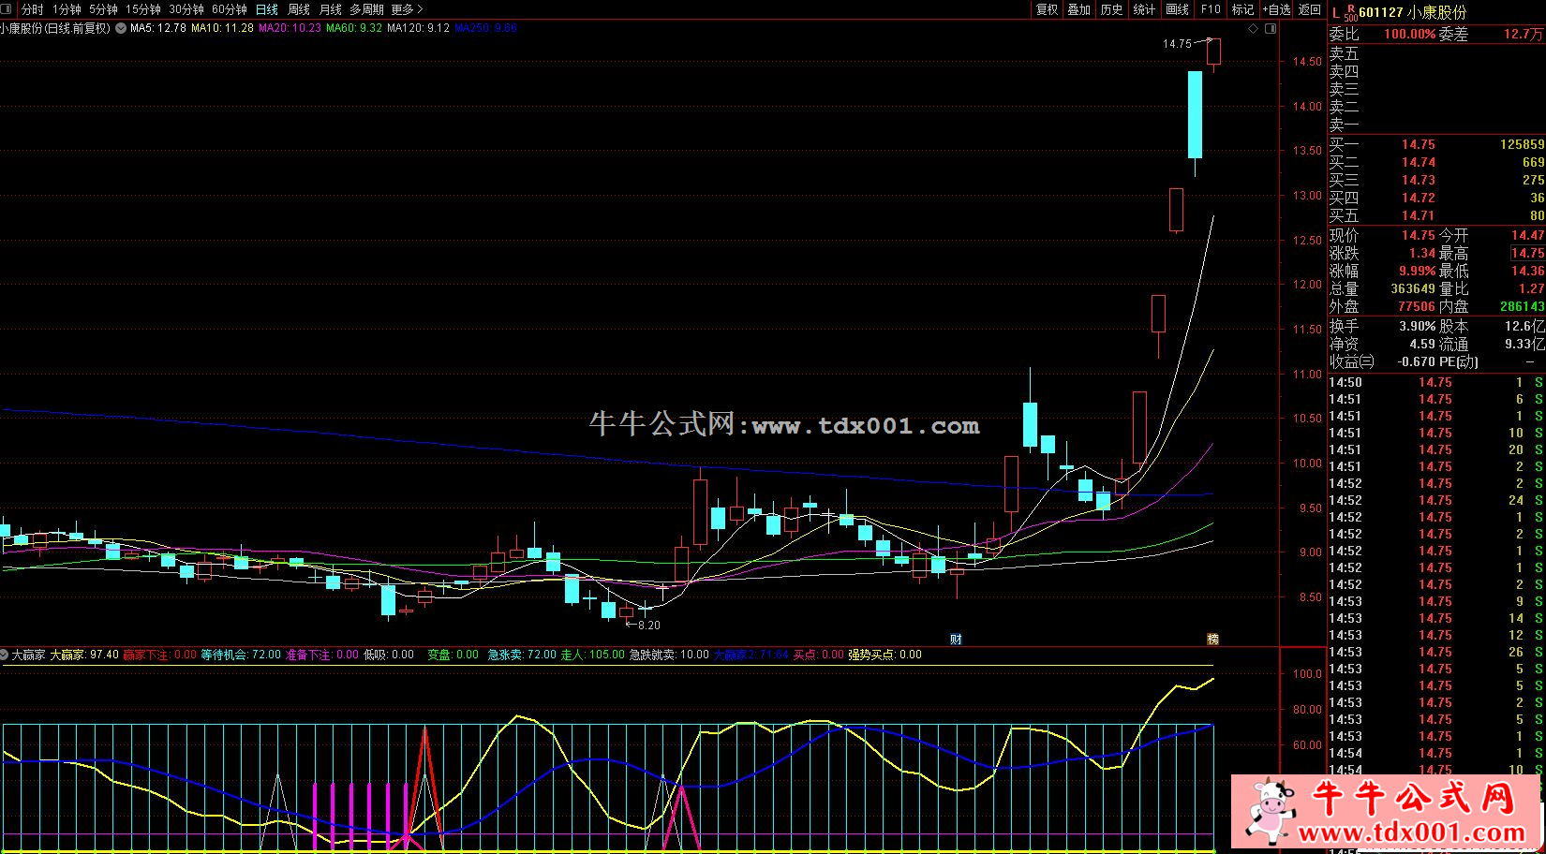The image size is (1546, 854).
Task: Click the diamond icon above chart
Action: (x=1254, y=28)
